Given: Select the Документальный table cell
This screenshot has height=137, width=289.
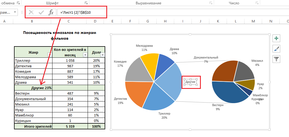Looking at the screenshot, I should (x=33, y=99).
